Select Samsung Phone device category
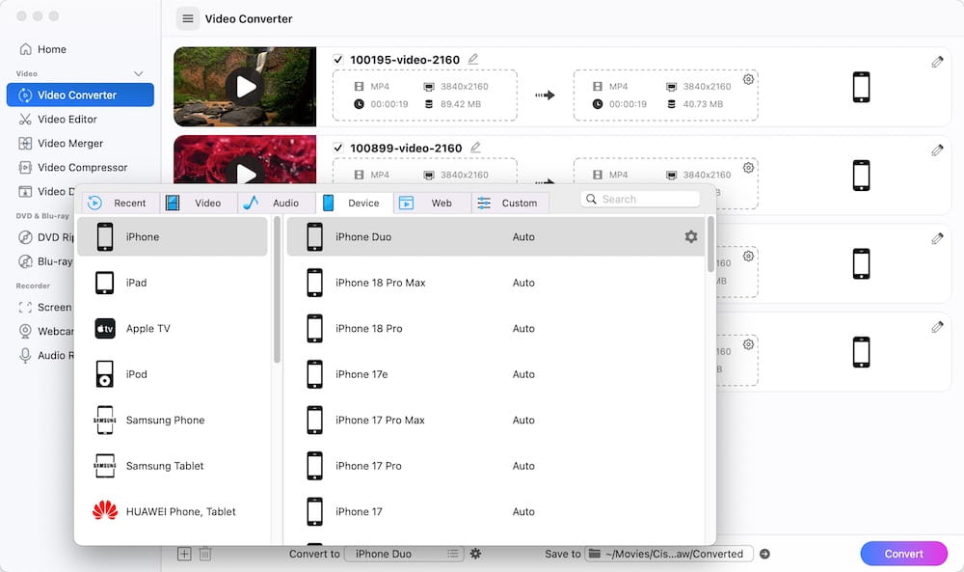Viewport: 964px width, 572px height. click(x=173, y=421)
